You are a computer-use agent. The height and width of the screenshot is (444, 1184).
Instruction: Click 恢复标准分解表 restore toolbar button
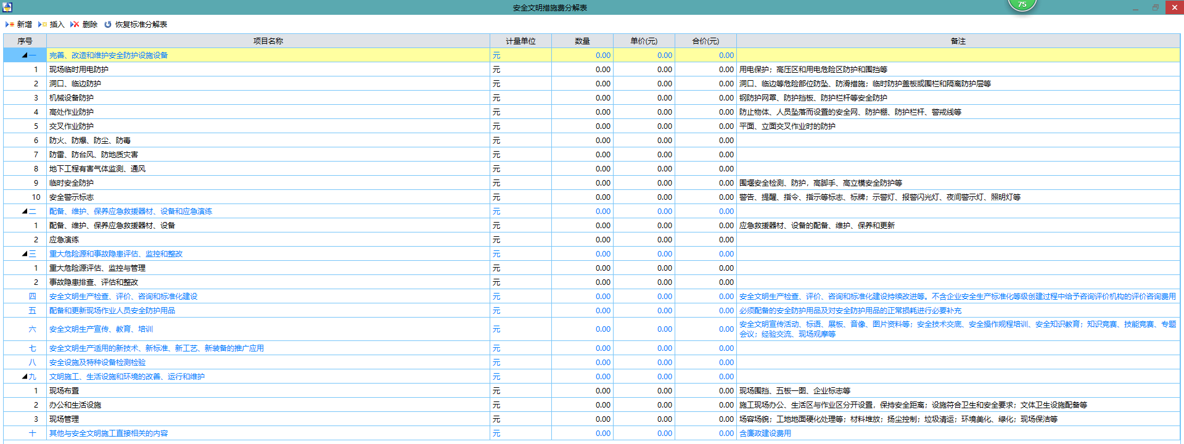tap(136, 24)
